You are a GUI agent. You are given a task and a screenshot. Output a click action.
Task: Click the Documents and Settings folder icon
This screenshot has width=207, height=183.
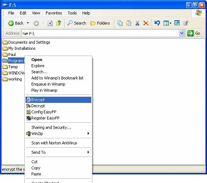click(x=5, y=42)
